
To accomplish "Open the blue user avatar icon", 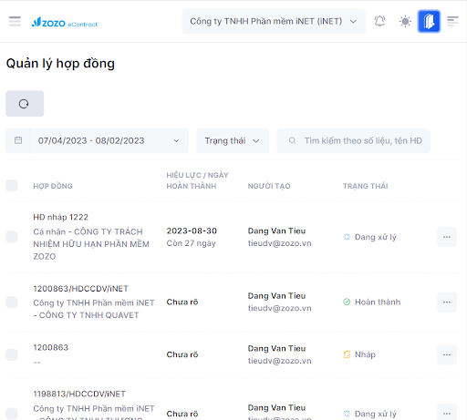I will (429, 21).
